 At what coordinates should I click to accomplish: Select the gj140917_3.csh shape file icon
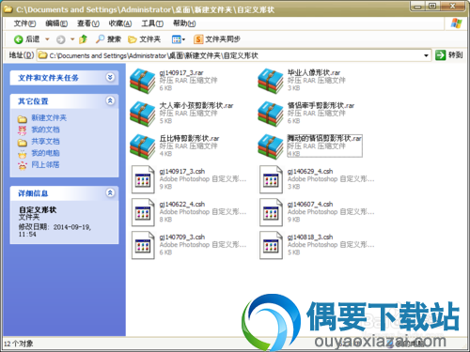pos(143,179)
